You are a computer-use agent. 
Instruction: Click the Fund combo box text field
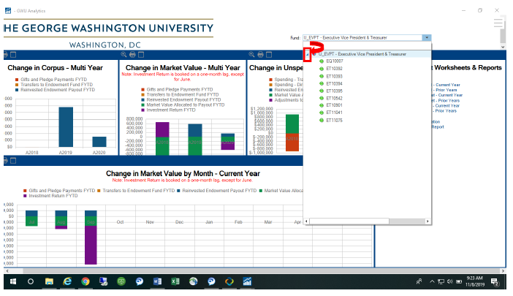[362, 37]
